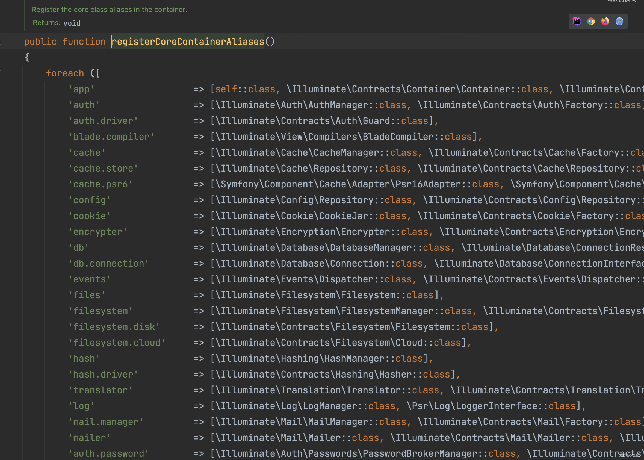This screenshot has width=644, height=460.
Task: Click the 'auth.driver' array key
Action: point(103,121)
